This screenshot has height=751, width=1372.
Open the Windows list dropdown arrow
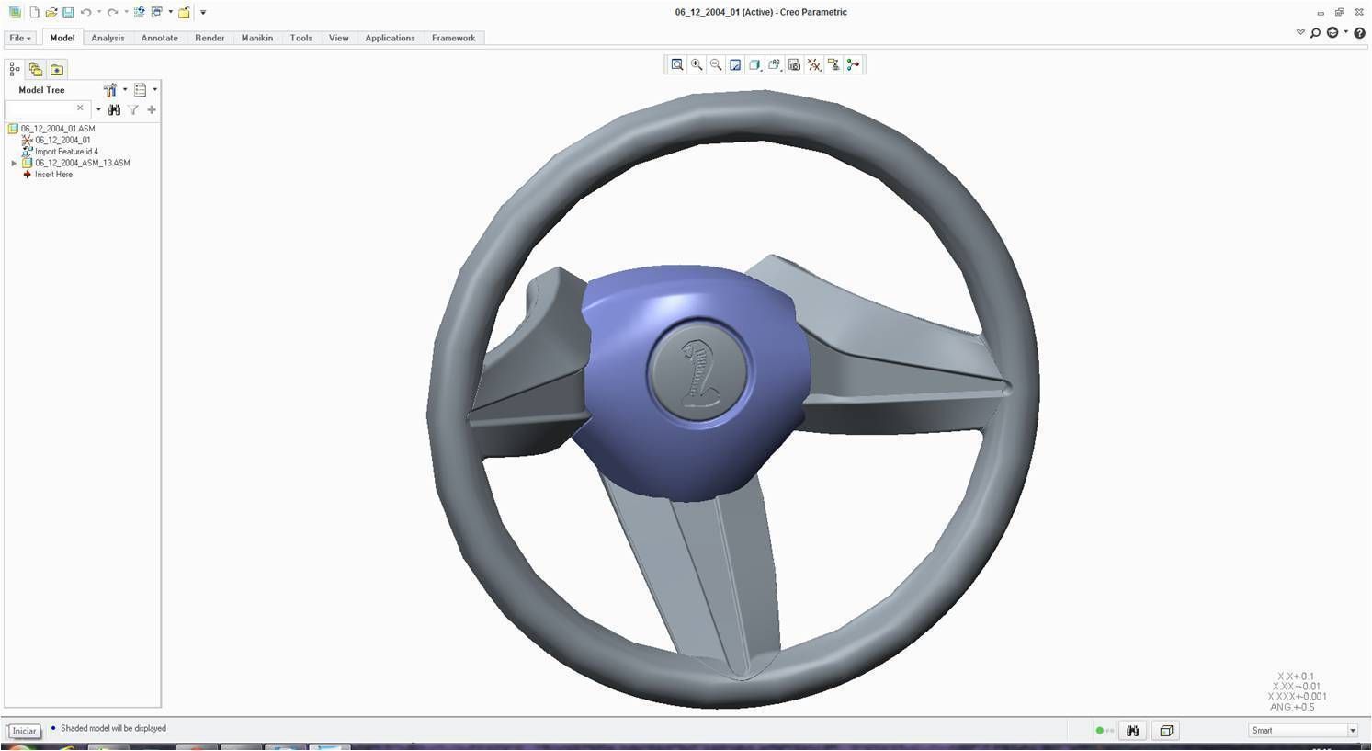click(x=170, y=12)
